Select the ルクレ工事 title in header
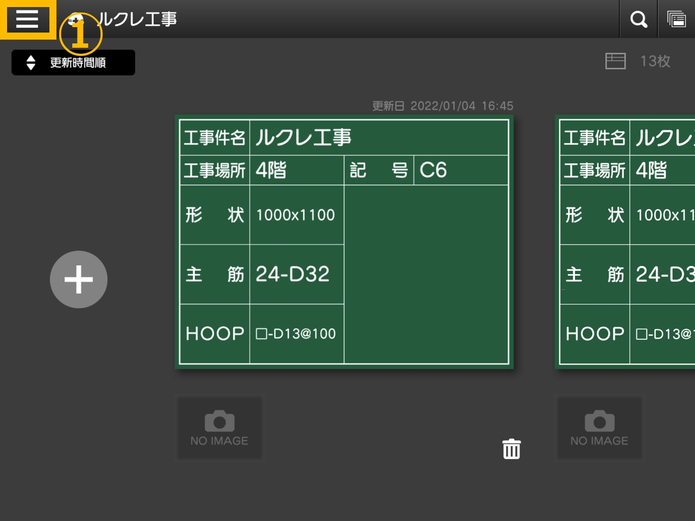 click(x=138, y=20)
